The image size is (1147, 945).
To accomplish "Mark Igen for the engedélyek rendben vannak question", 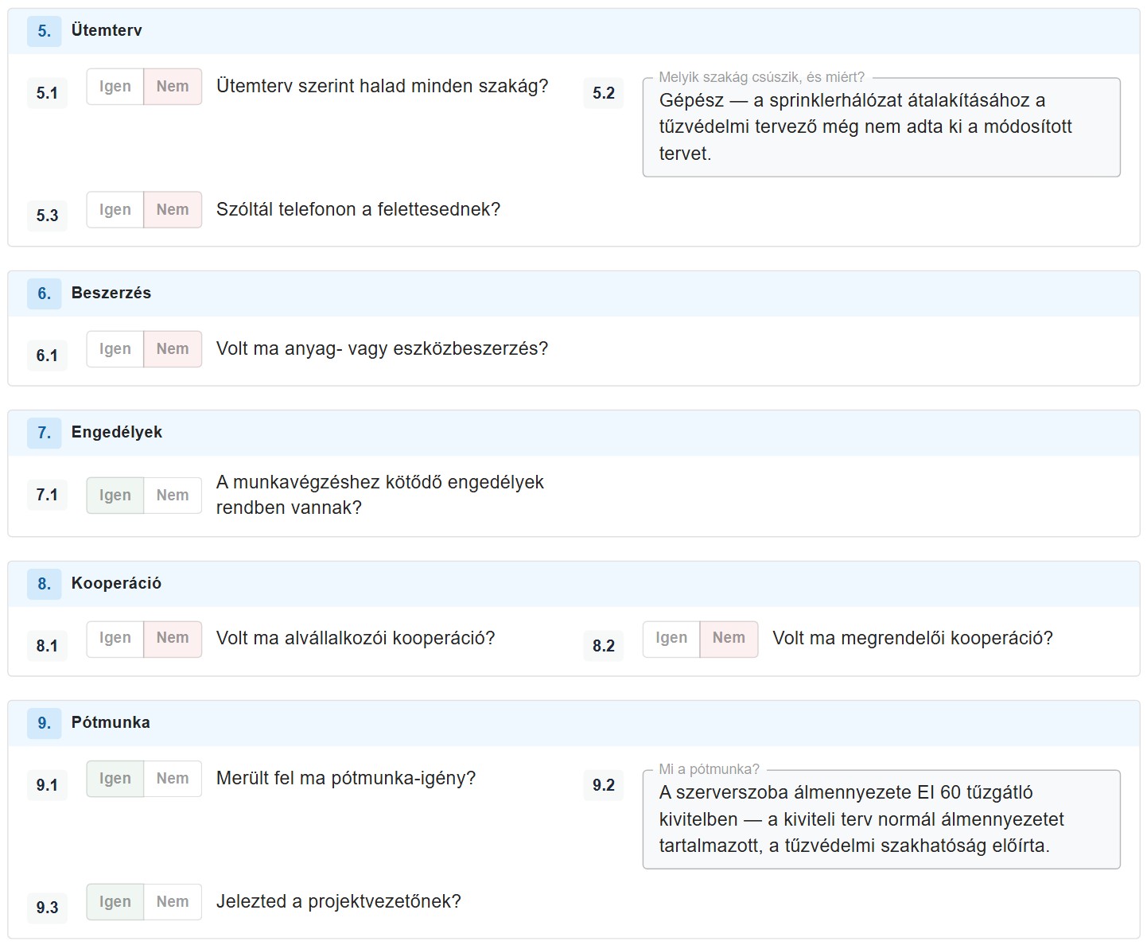I will 115,496.
